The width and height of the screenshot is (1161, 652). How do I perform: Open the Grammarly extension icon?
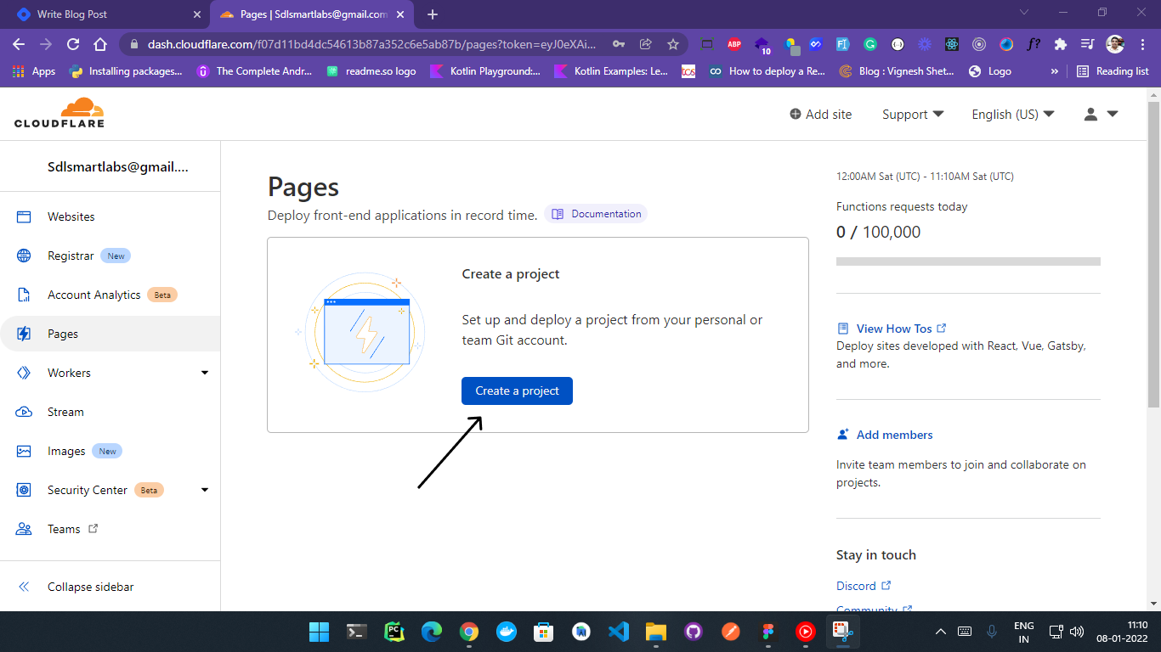point(870,44)
